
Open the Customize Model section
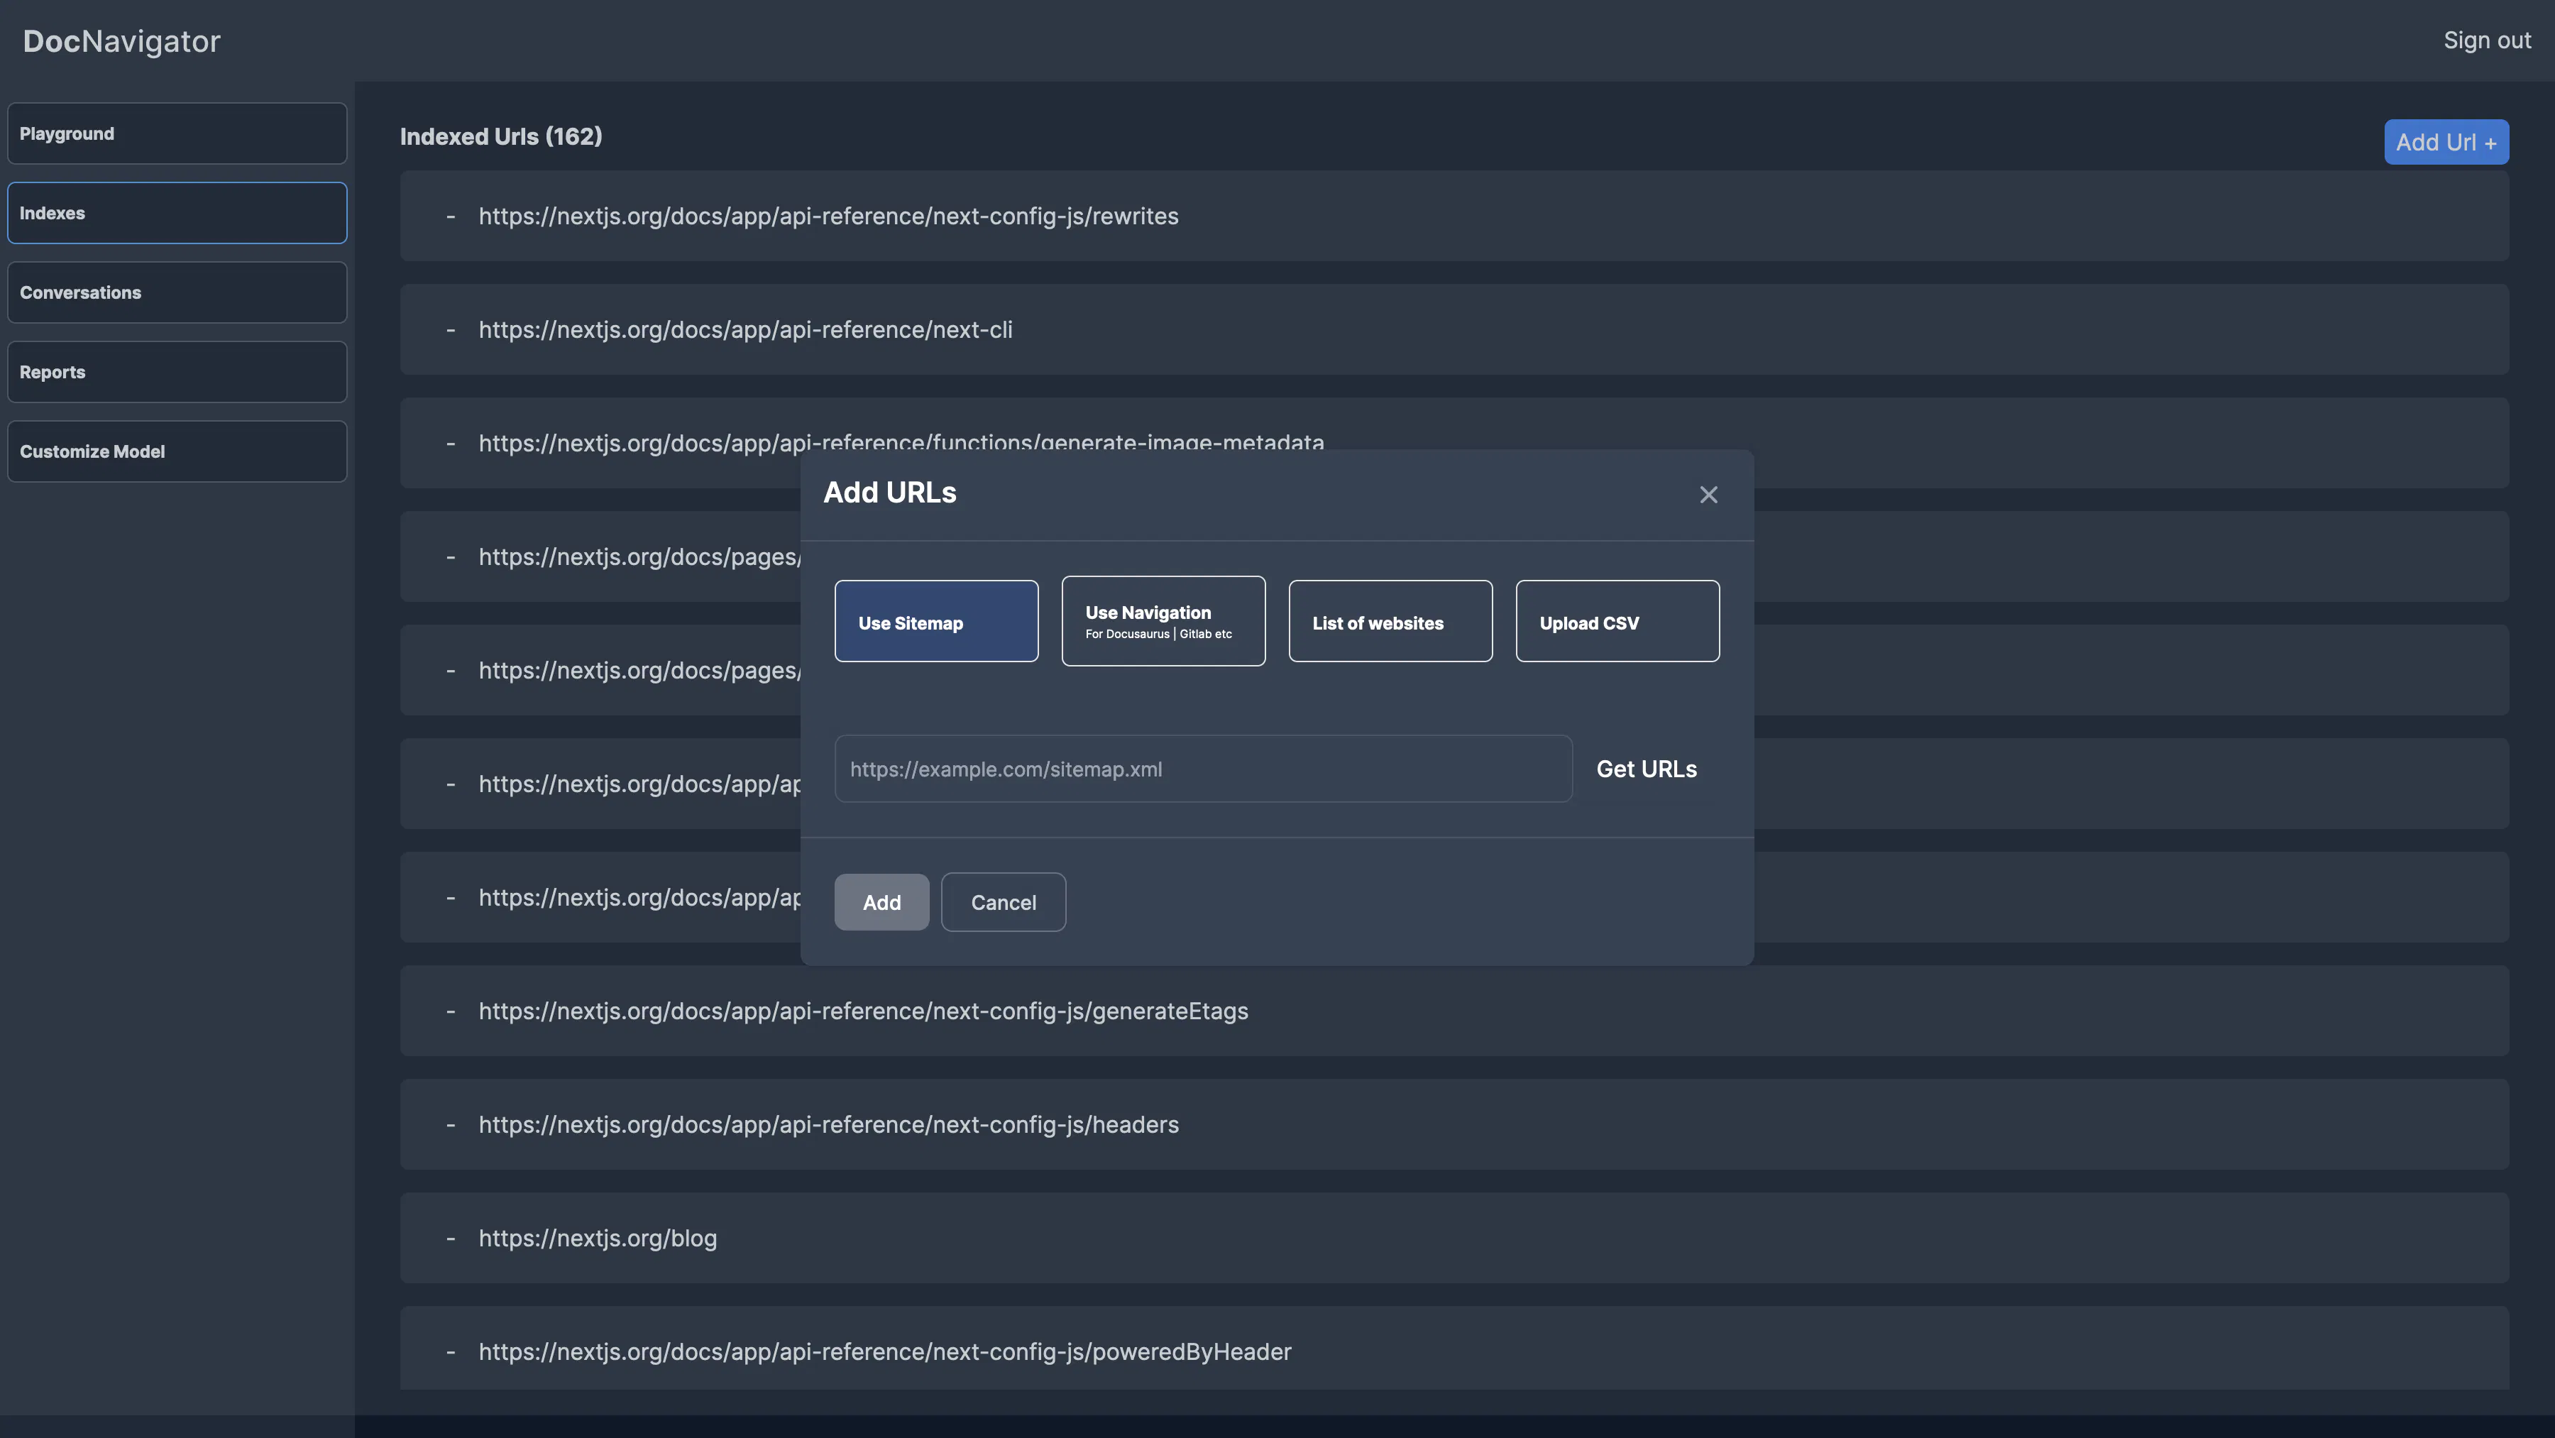(177, 451)
